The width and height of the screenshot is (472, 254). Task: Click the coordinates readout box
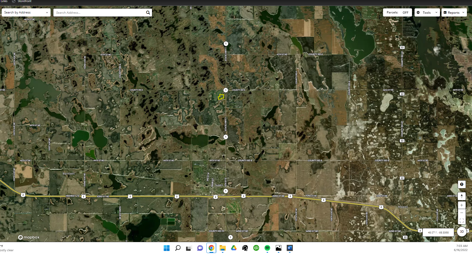coord(438,232)
